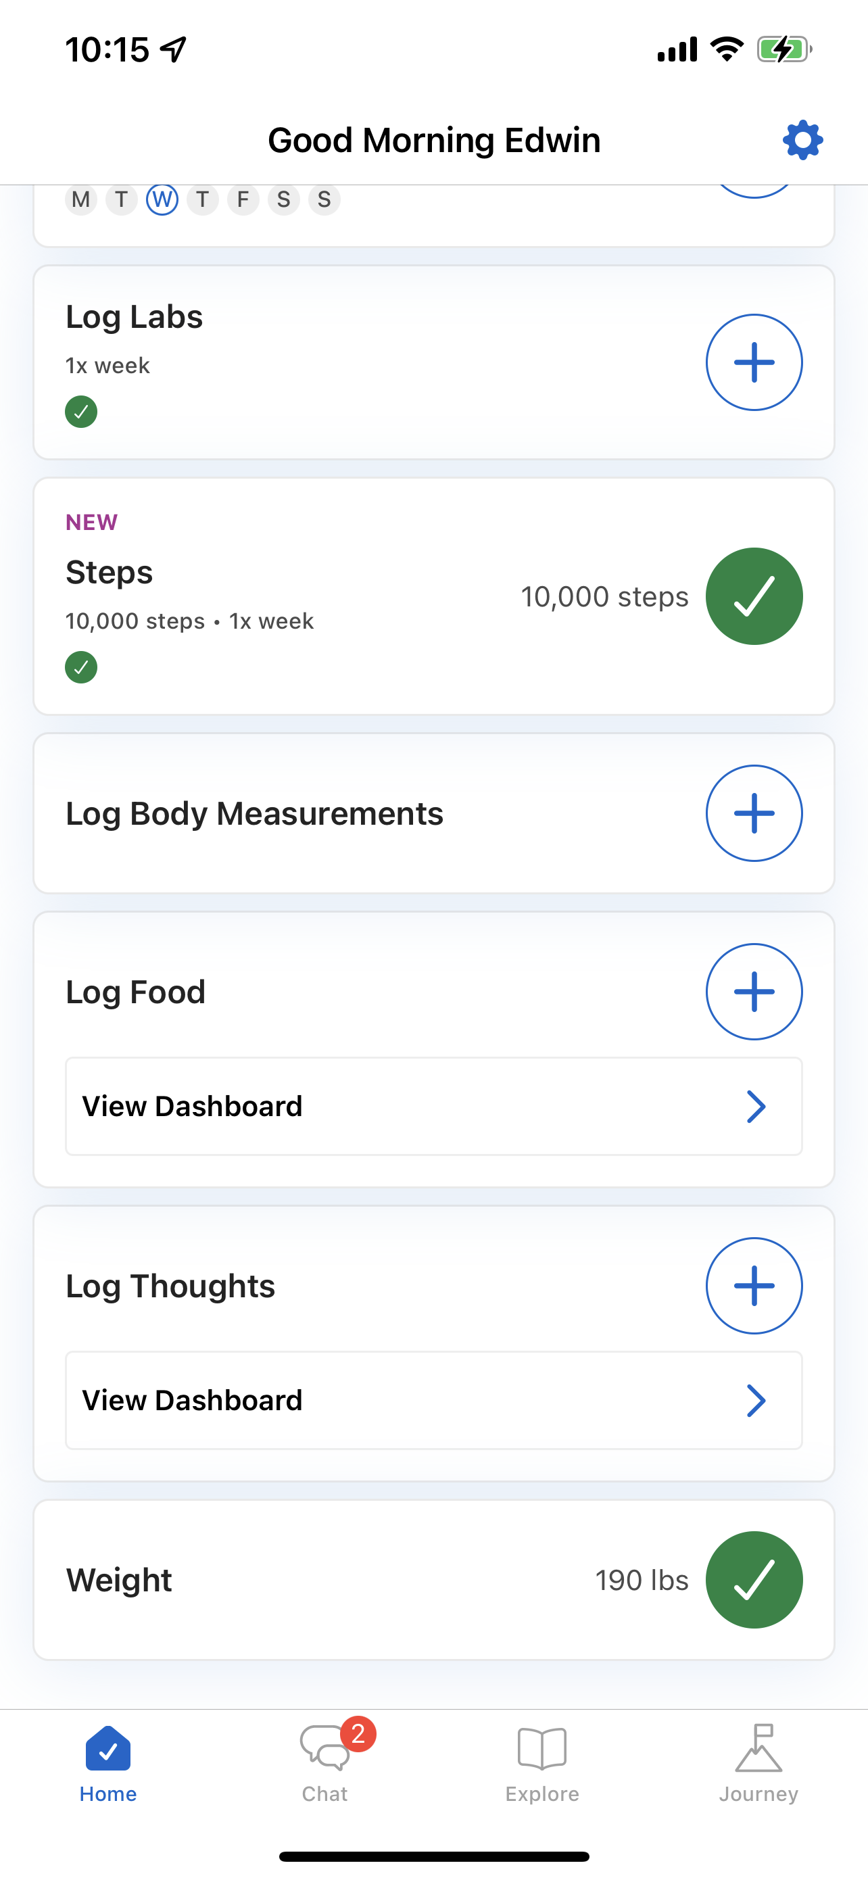This screenshot has width=868, height=1878.
Task: Open View Dashboard under Log Thoughts
Action: [x=433, y=1401]
